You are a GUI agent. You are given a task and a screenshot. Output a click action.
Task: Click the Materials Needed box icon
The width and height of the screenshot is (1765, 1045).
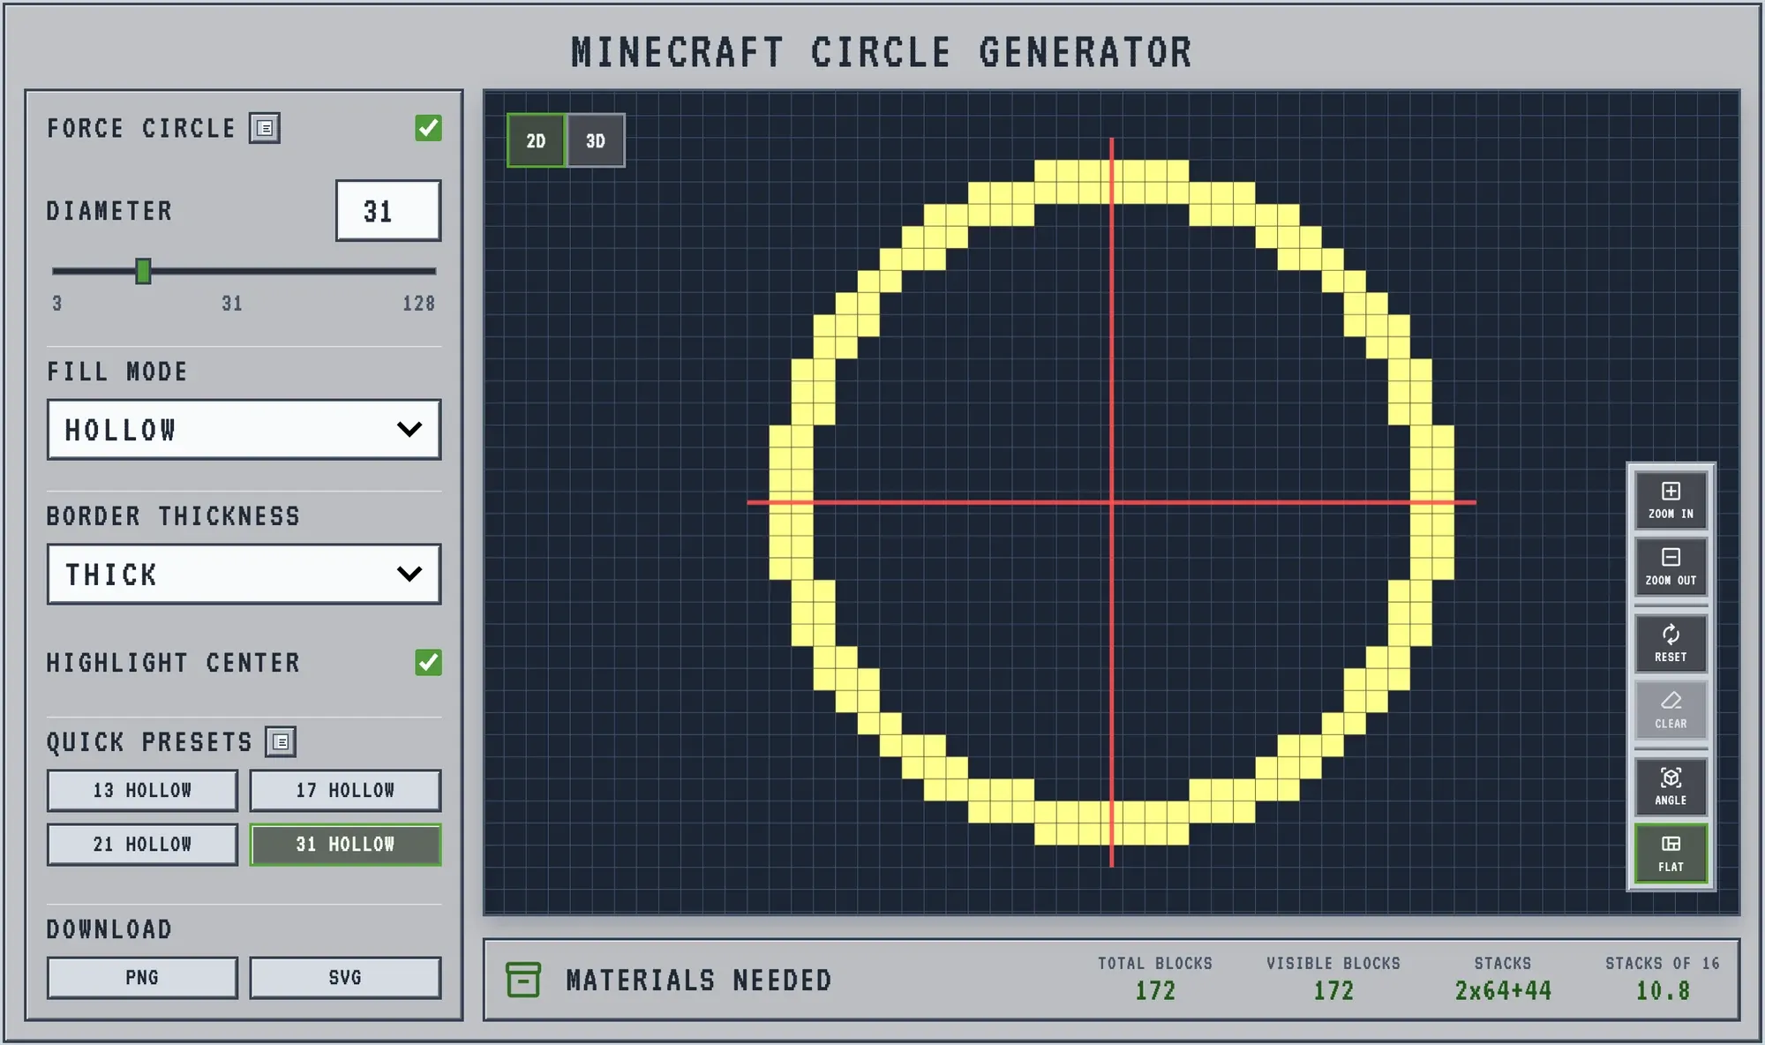[x=523, y=980]
